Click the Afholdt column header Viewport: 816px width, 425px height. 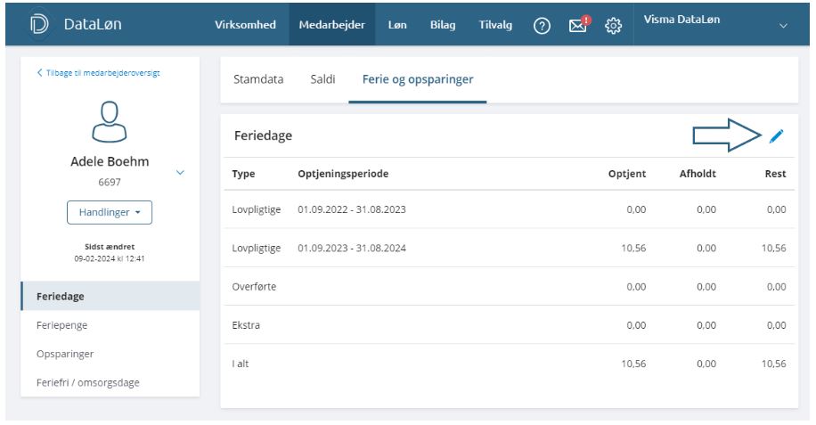coord(698,174)
